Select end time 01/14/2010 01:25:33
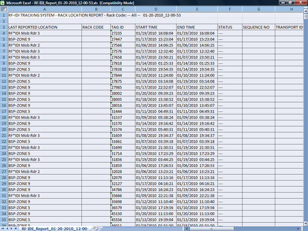The width and height of the screenshot is (308, 231). click(x=197, y=63)
